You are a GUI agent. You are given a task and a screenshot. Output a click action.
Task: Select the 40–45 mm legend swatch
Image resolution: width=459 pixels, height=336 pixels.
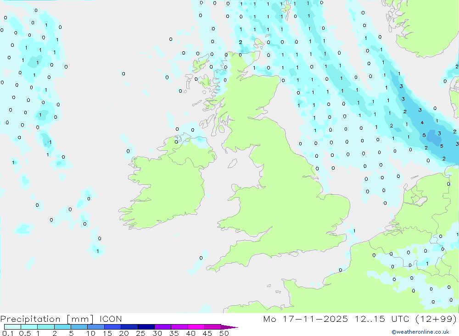point(196,327)
